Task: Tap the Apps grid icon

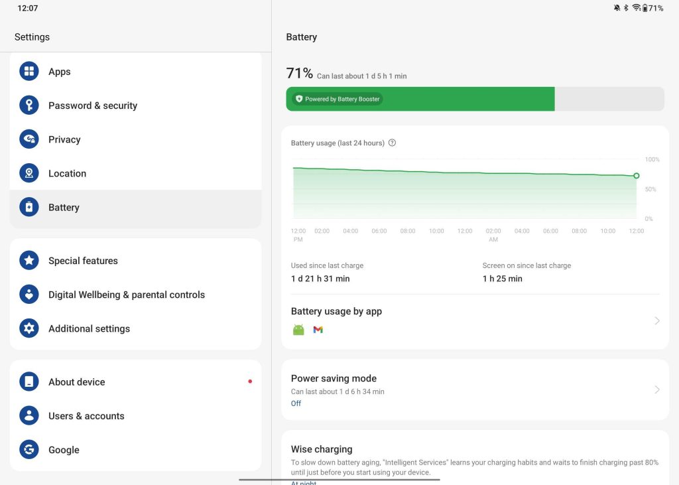Action: coord(29,72)
